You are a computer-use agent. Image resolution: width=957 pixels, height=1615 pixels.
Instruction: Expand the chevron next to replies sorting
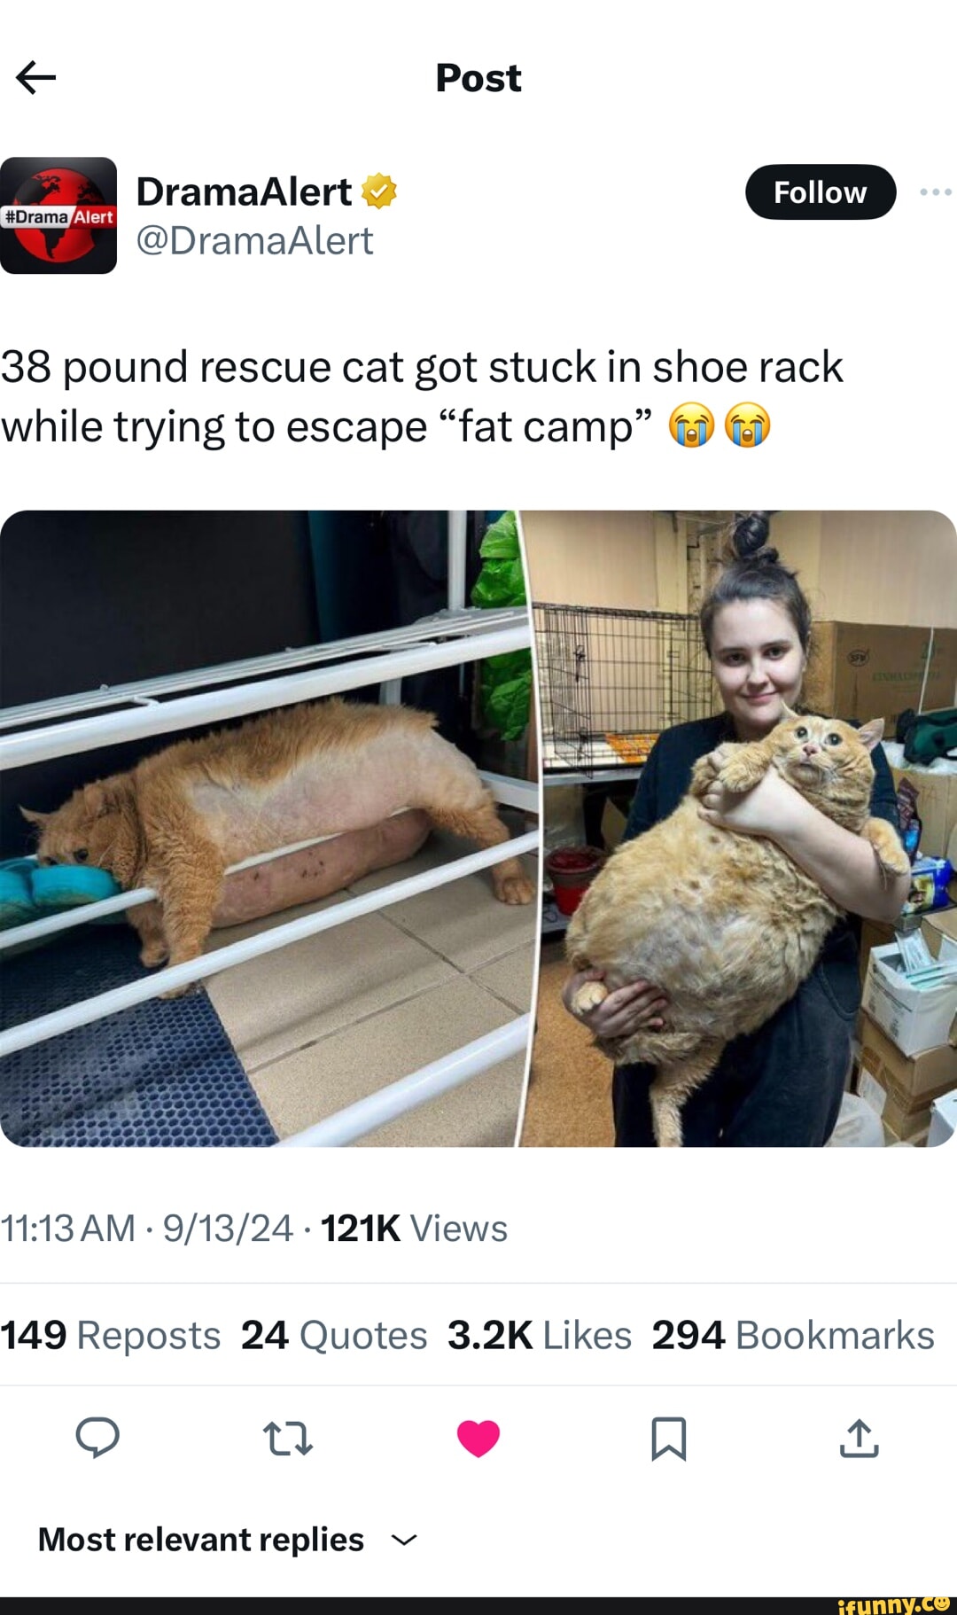[404, 1541]
